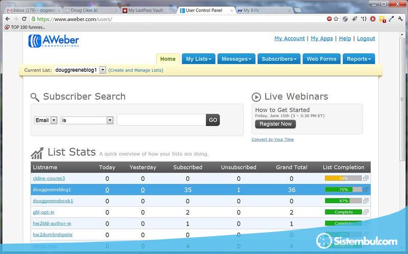Screen dimensions: 408x254
Task: Click the red ABP Adblock icon in the address bar
Action: (329, 19)
